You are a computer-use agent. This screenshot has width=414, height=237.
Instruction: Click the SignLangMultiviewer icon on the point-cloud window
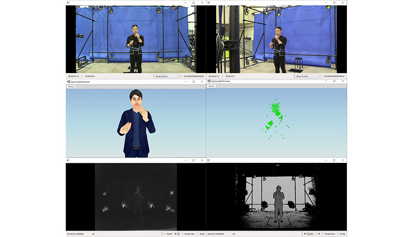pos(209,81)
